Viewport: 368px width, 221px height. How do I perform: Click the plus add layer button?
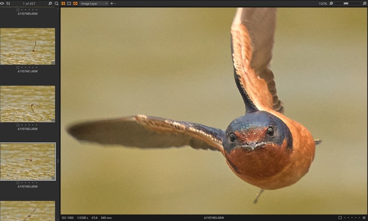tap(112, 3)
